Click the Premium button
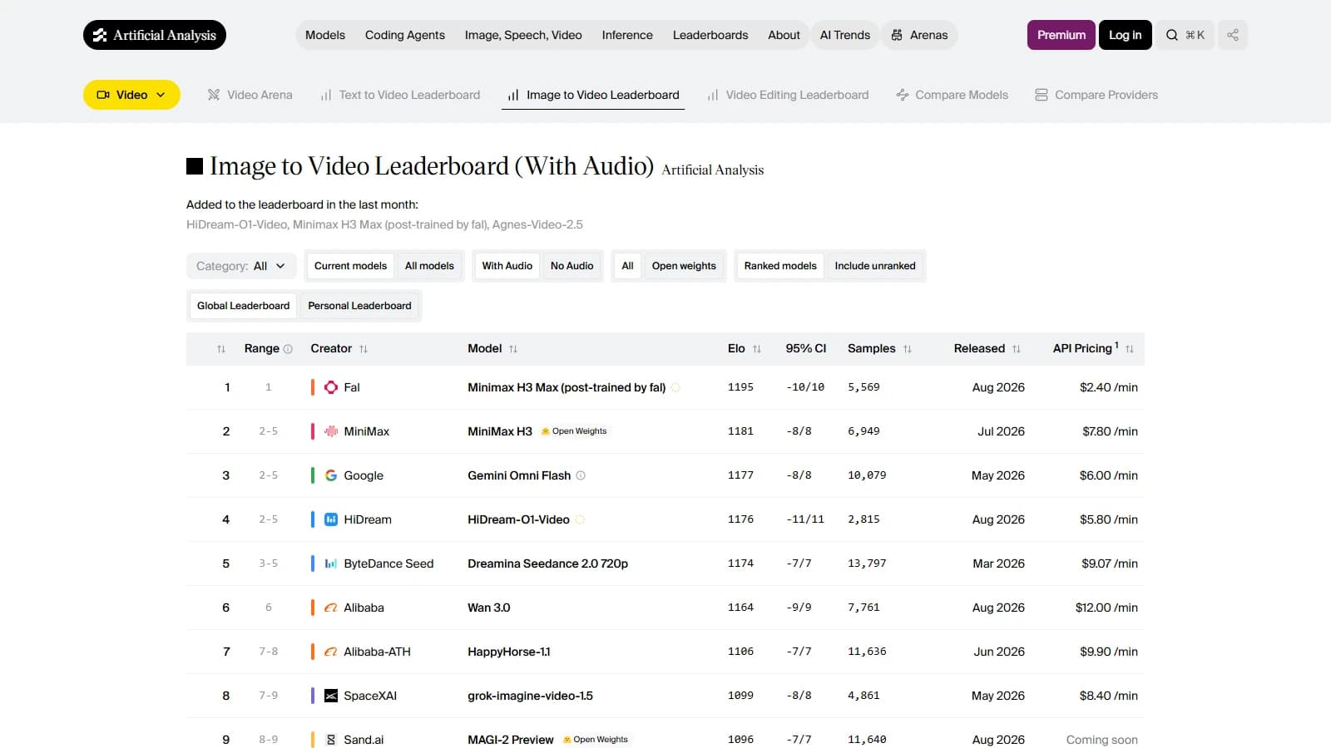 point(1061,35)
